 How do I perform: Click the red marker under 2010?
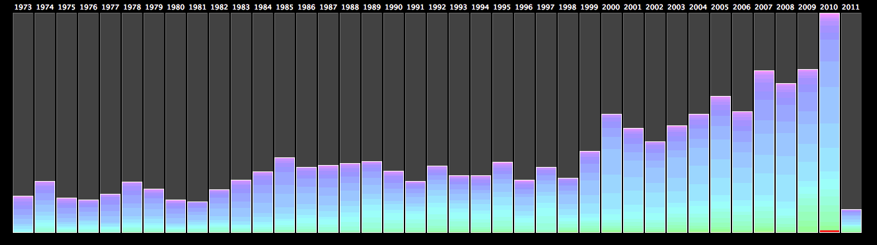830,231
